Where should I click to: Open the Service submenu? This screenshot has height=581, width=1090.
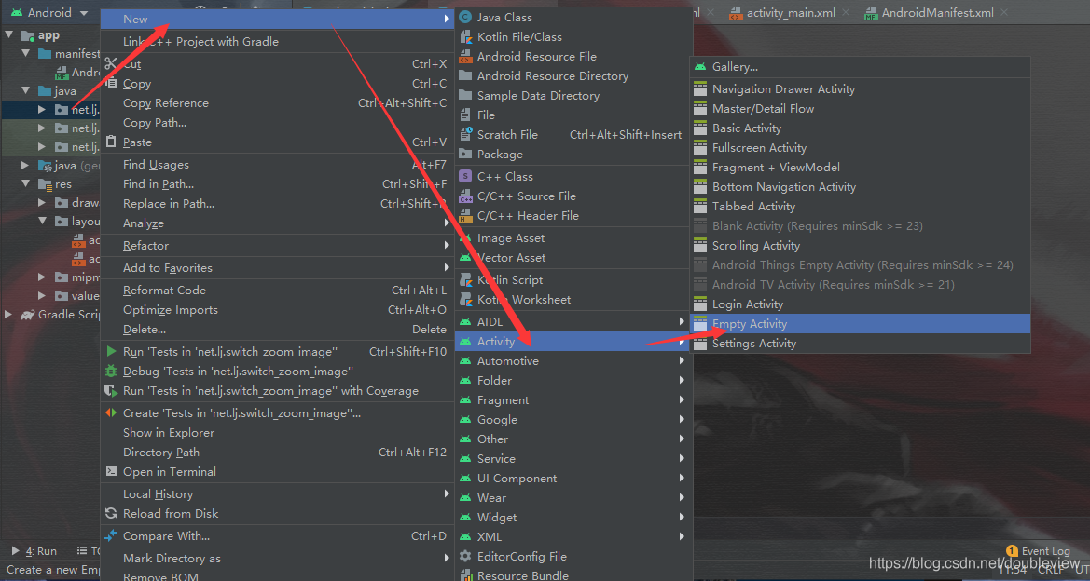tap(573, 459)
